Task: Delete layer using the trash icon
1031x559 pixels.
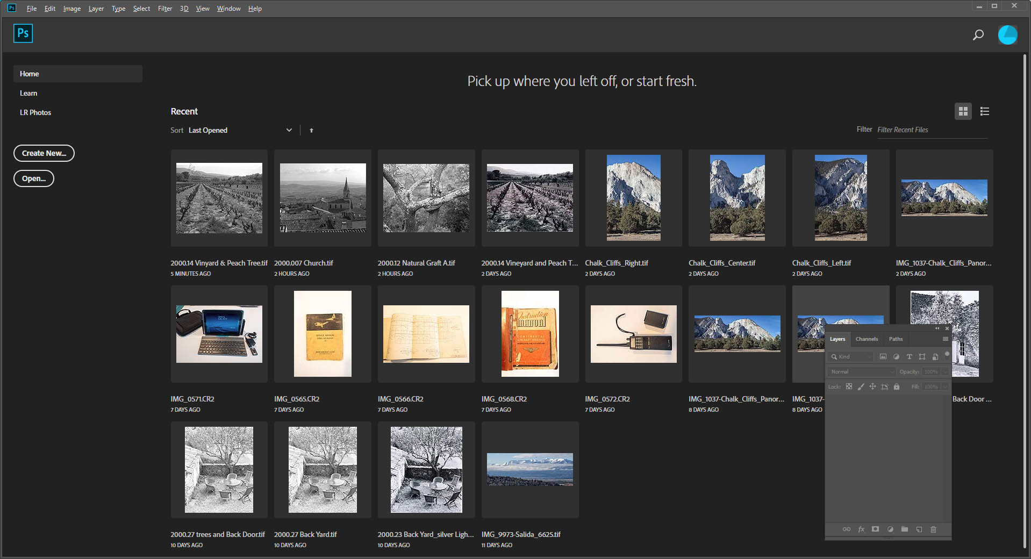Action: point(934,529)
